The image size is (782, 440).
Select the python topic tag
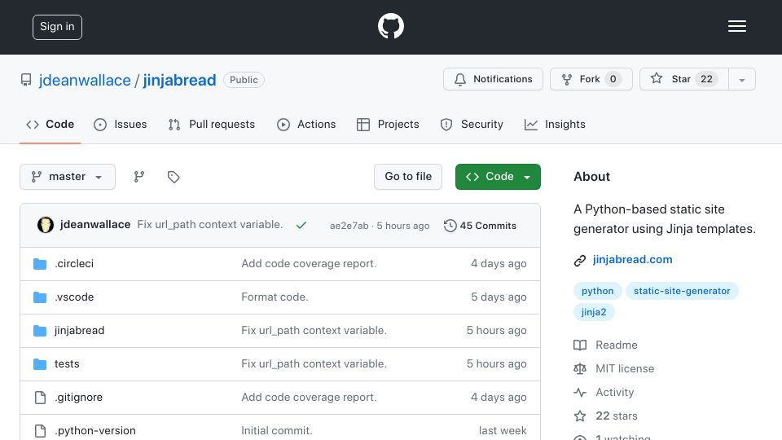[597, 291]
